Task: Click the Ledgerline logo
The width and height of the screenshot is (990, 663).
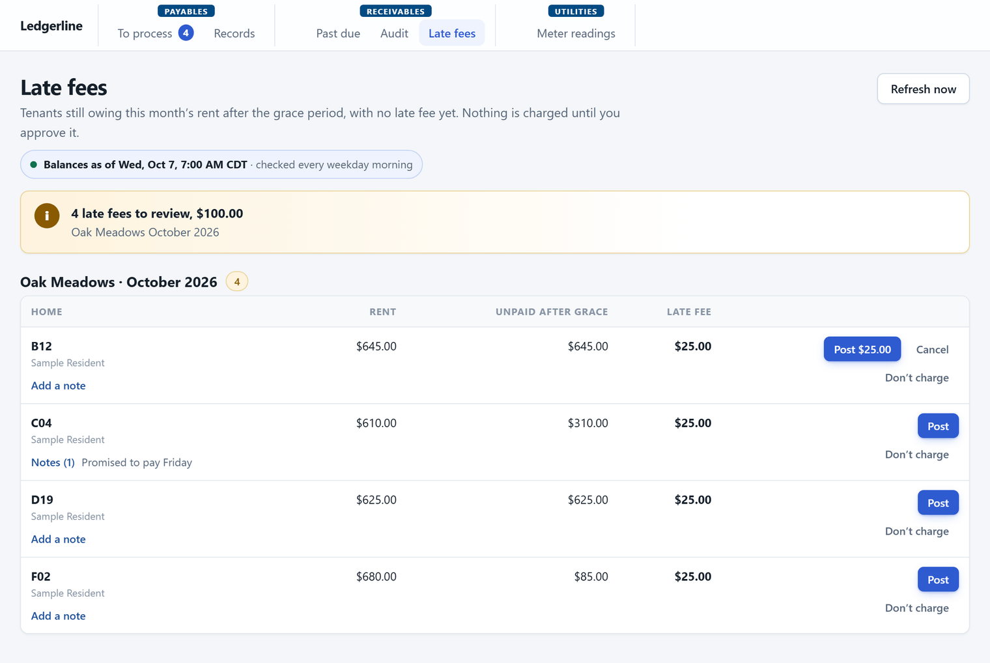Action: click(51, 26)
